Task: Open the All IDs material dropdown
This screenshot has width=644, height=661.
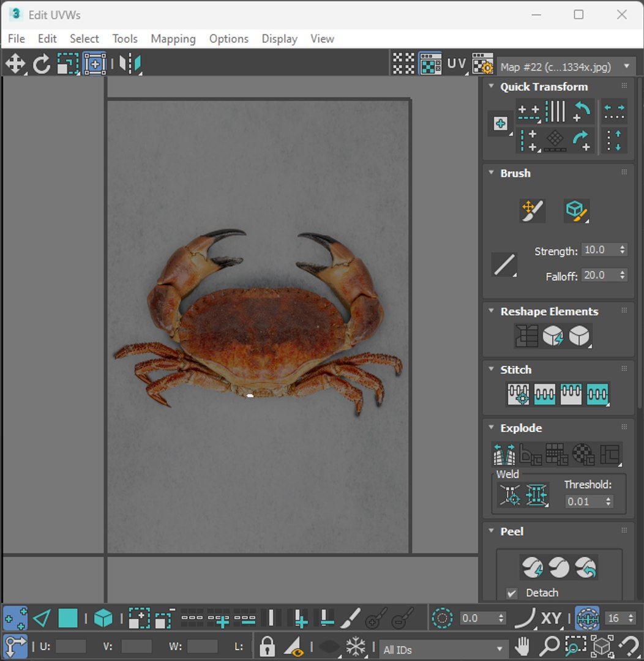Action: pos(443,649)
